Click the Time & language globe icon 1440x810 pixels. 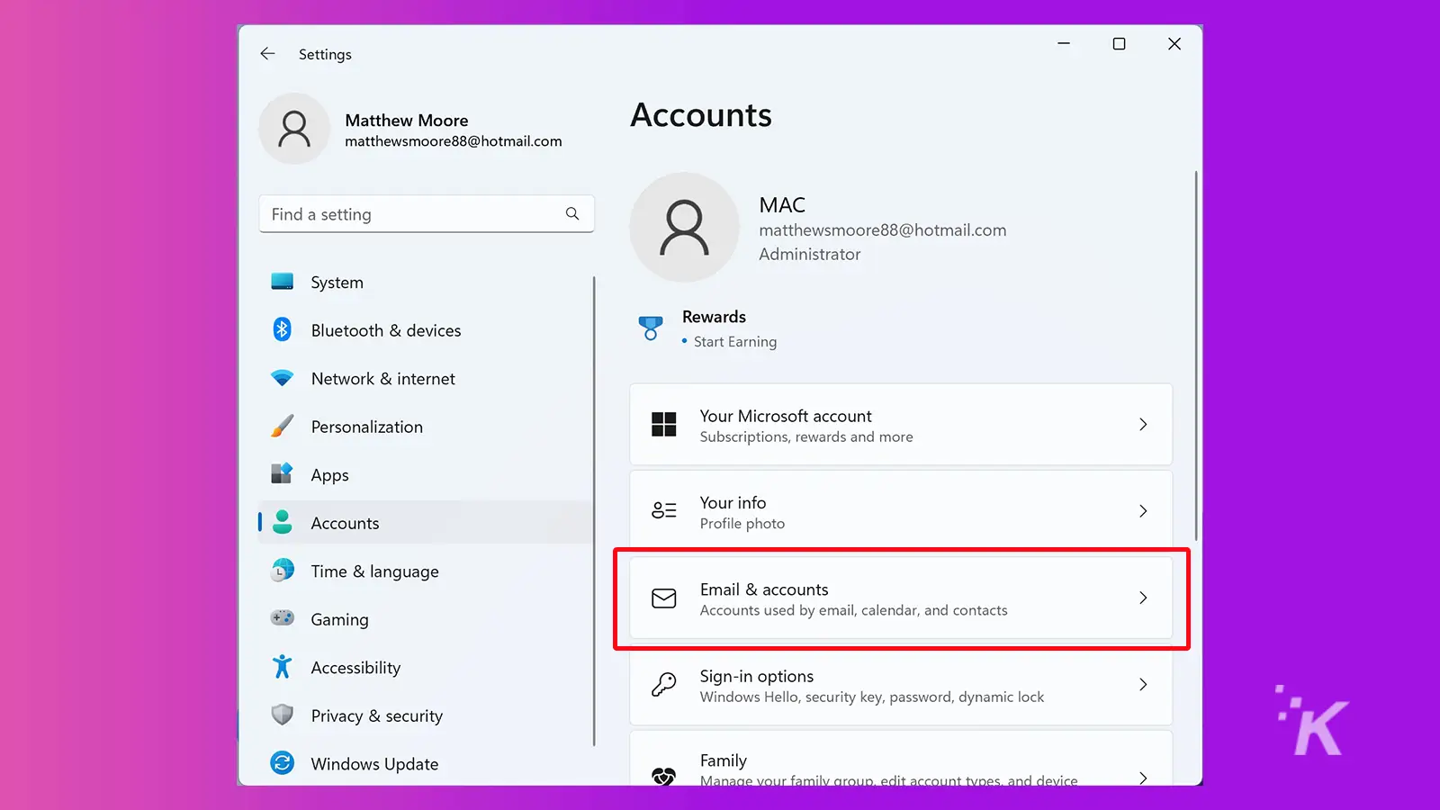coord(283,571)
